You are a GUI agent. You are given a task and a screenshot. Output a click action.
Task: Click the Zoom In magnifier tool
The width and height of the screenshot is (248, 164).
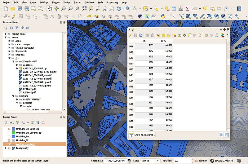pos(64,9)
